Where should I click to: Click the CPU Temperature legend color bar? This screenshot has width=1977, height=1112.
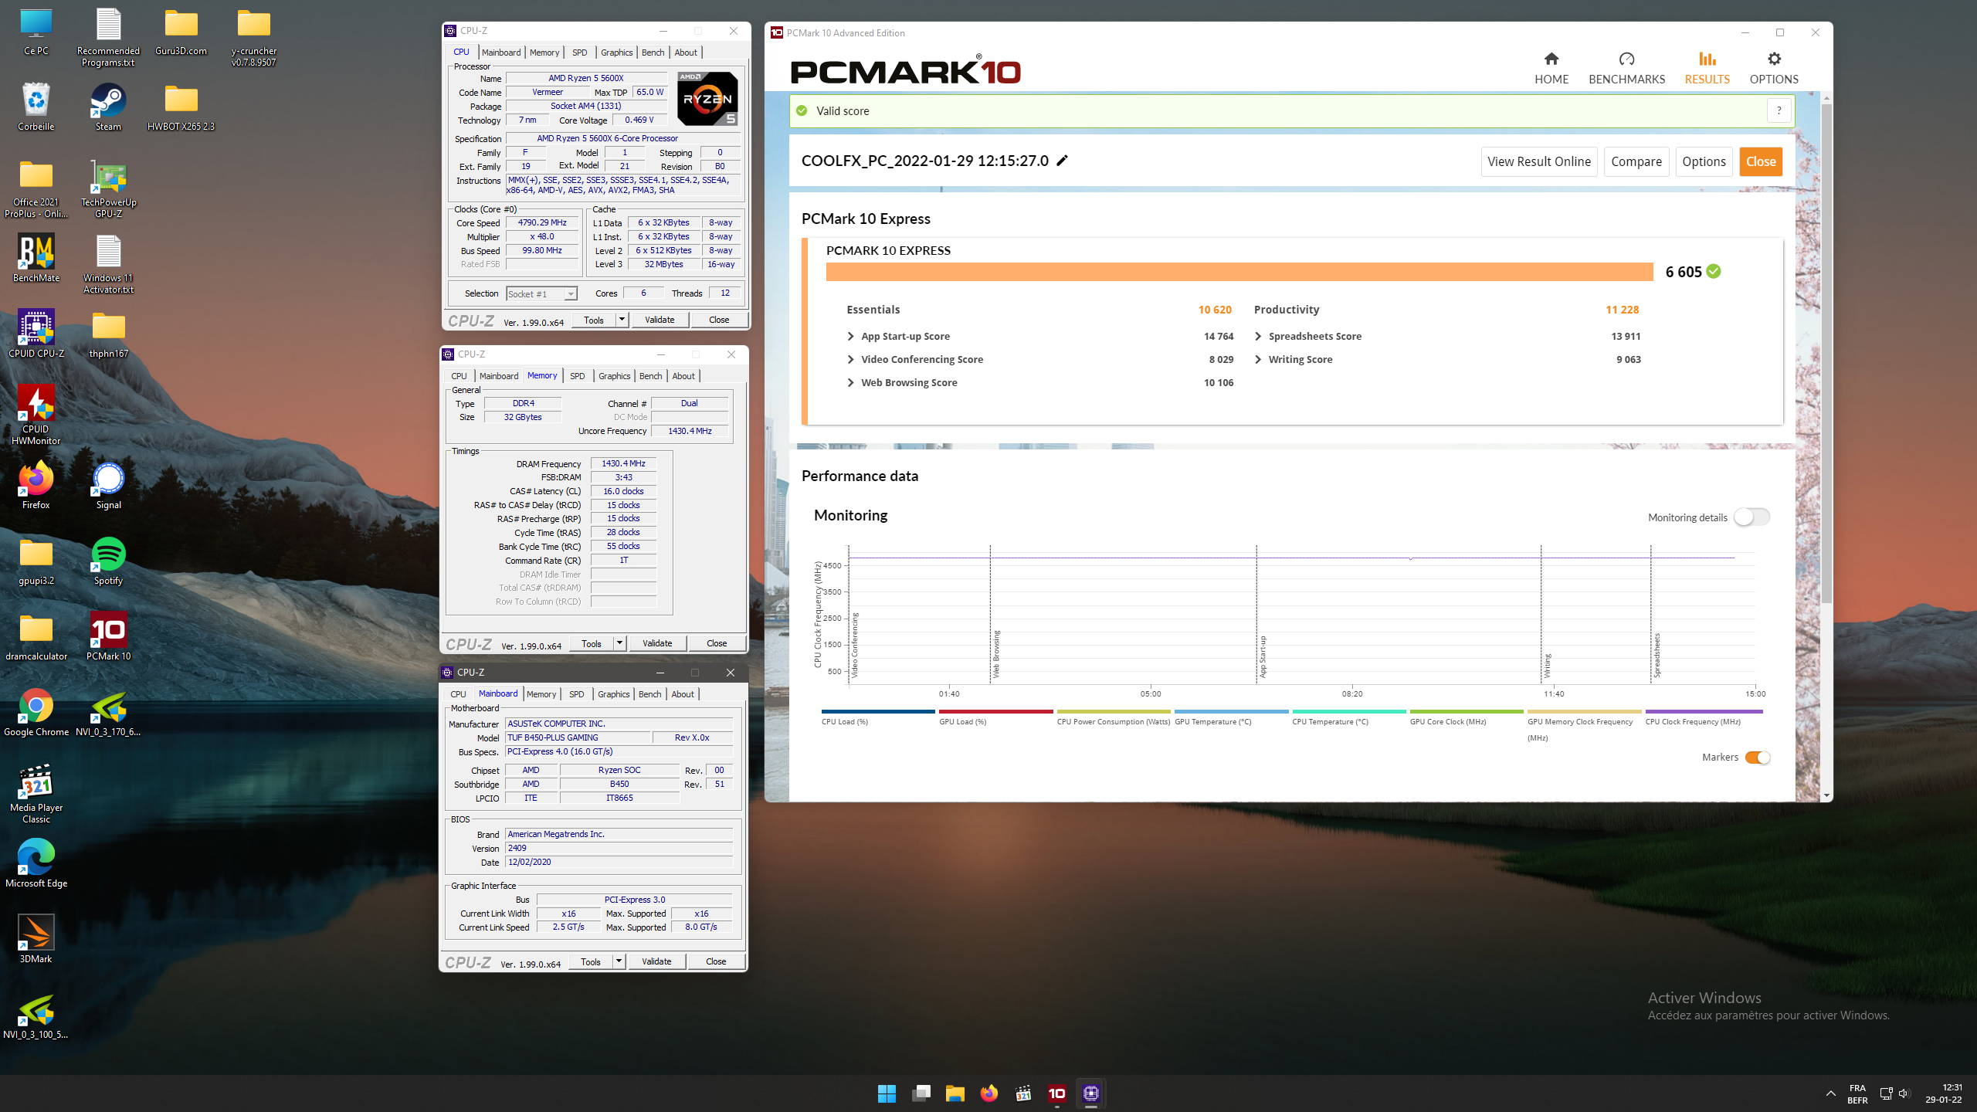point(1349,711)
